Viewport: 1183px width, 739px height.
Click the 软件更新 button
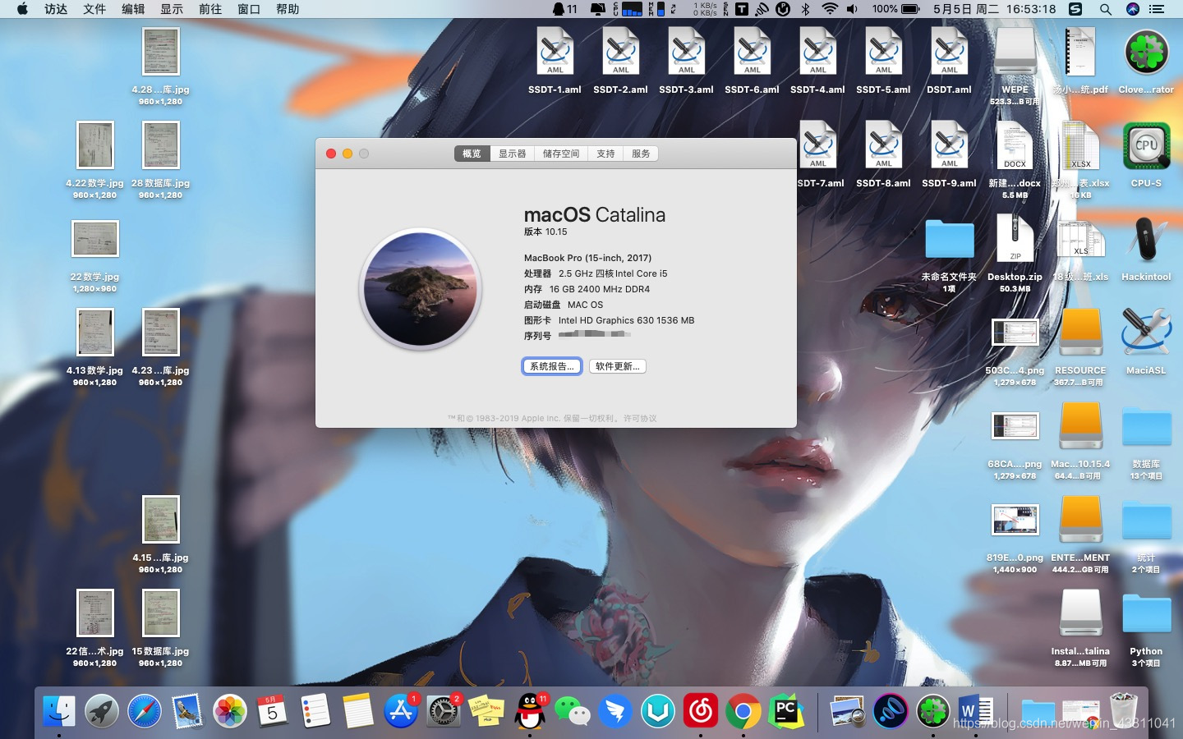click(x=618, y=366)
